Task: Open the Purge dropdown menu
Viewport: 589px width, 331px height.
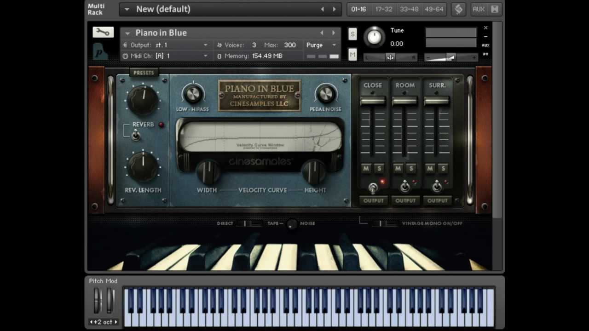Action: [x=321, y=45]
